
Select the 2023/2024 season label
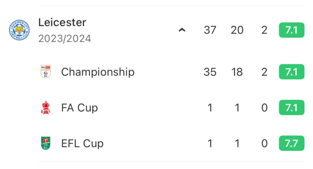65,39
